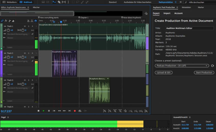Click the refresh presets icon
The width and height of the screenshot is (216, 132).
pyautogui.click(x=212, y=66)
